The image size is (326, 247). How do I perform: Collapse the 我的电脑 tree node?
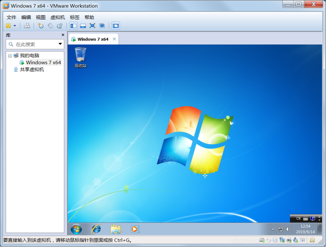pos(10,56)
